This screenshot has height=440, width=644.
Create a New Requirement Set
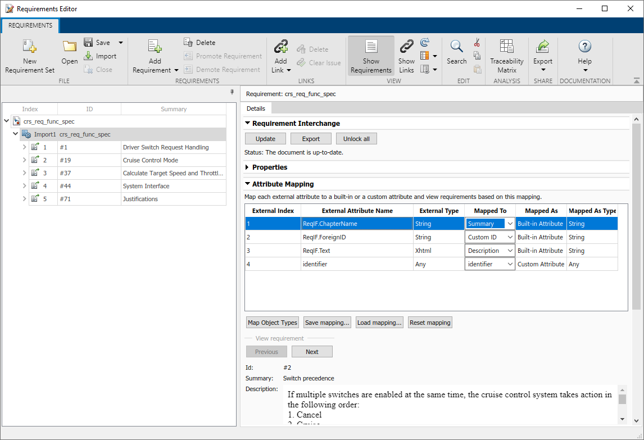(29, 55)
